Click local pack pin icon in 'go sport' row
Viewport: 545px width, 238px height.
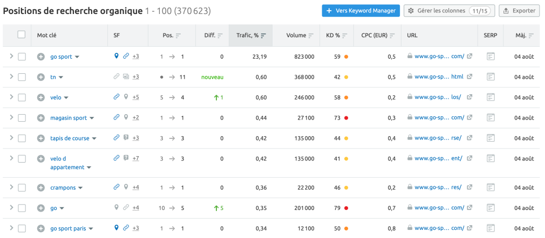coord(117,56)
